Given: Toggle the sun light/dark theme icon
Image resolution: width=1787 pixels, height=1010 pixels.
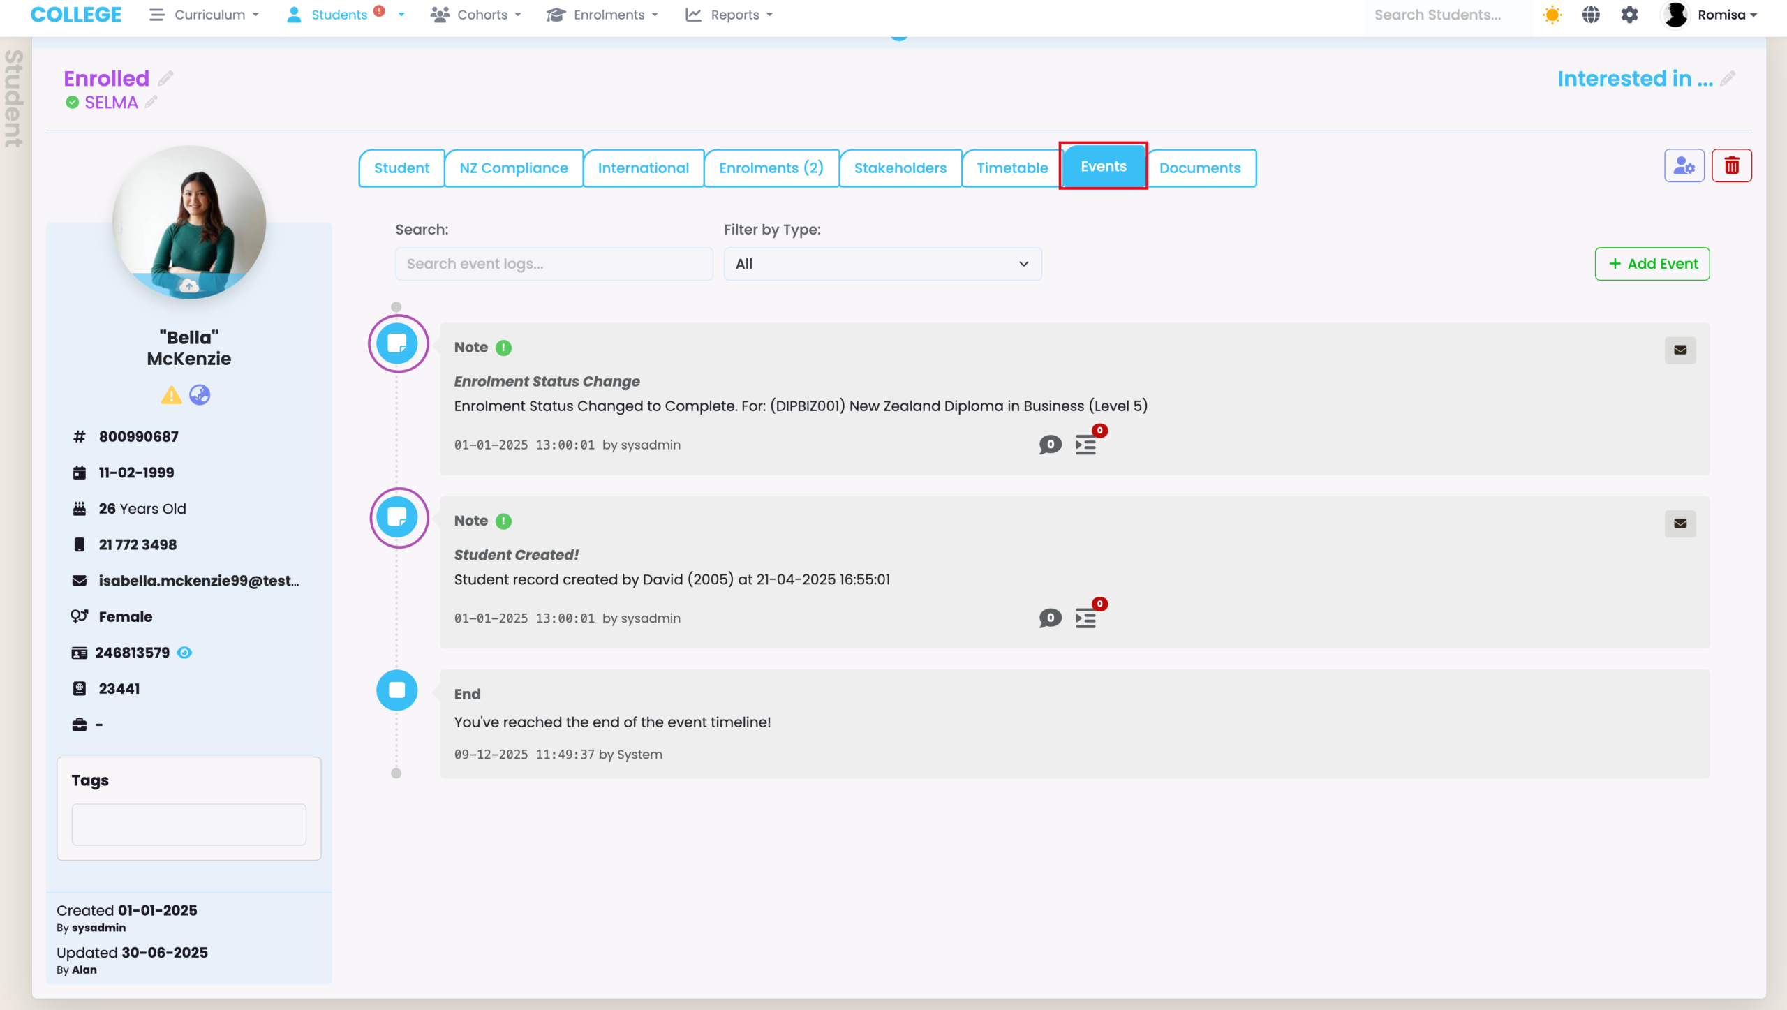Looking at the screenshot, I should 1552,15.
